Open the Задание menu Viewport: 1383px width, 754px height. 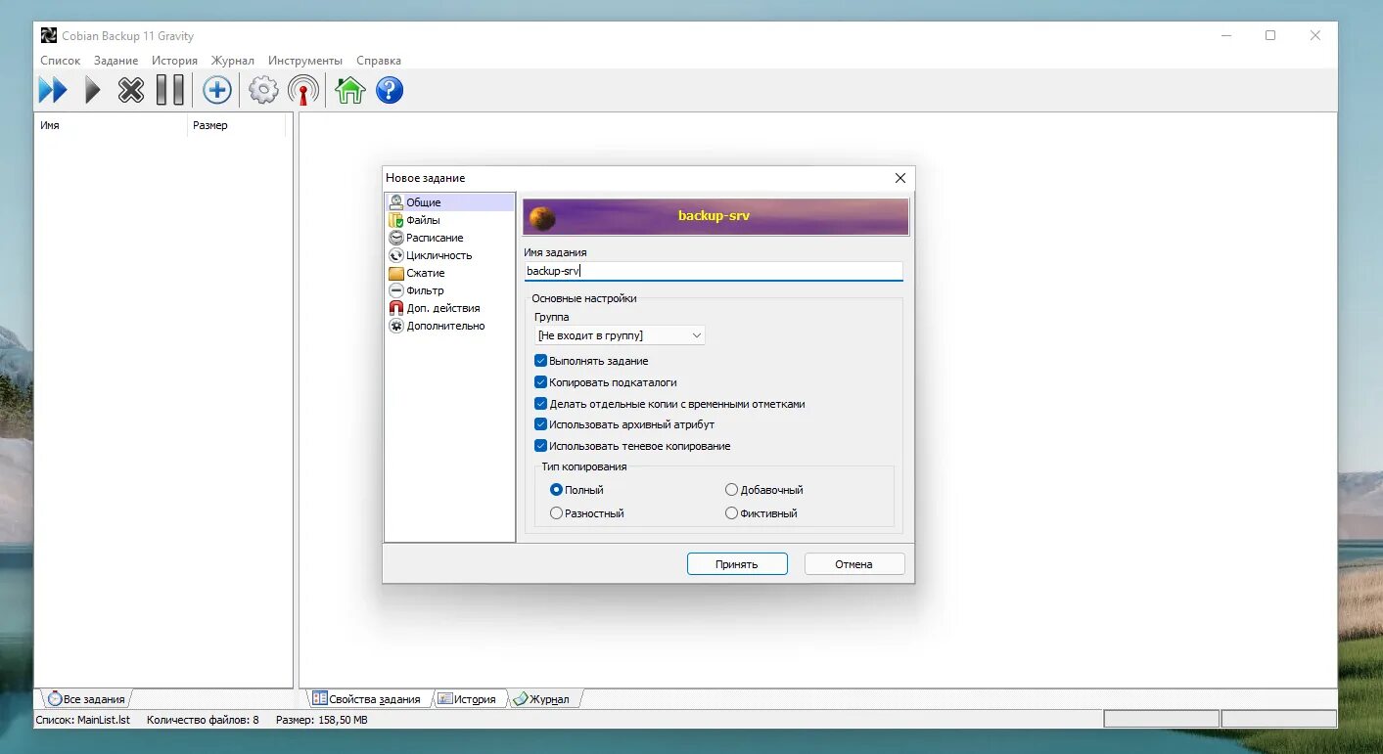[116, 61]
